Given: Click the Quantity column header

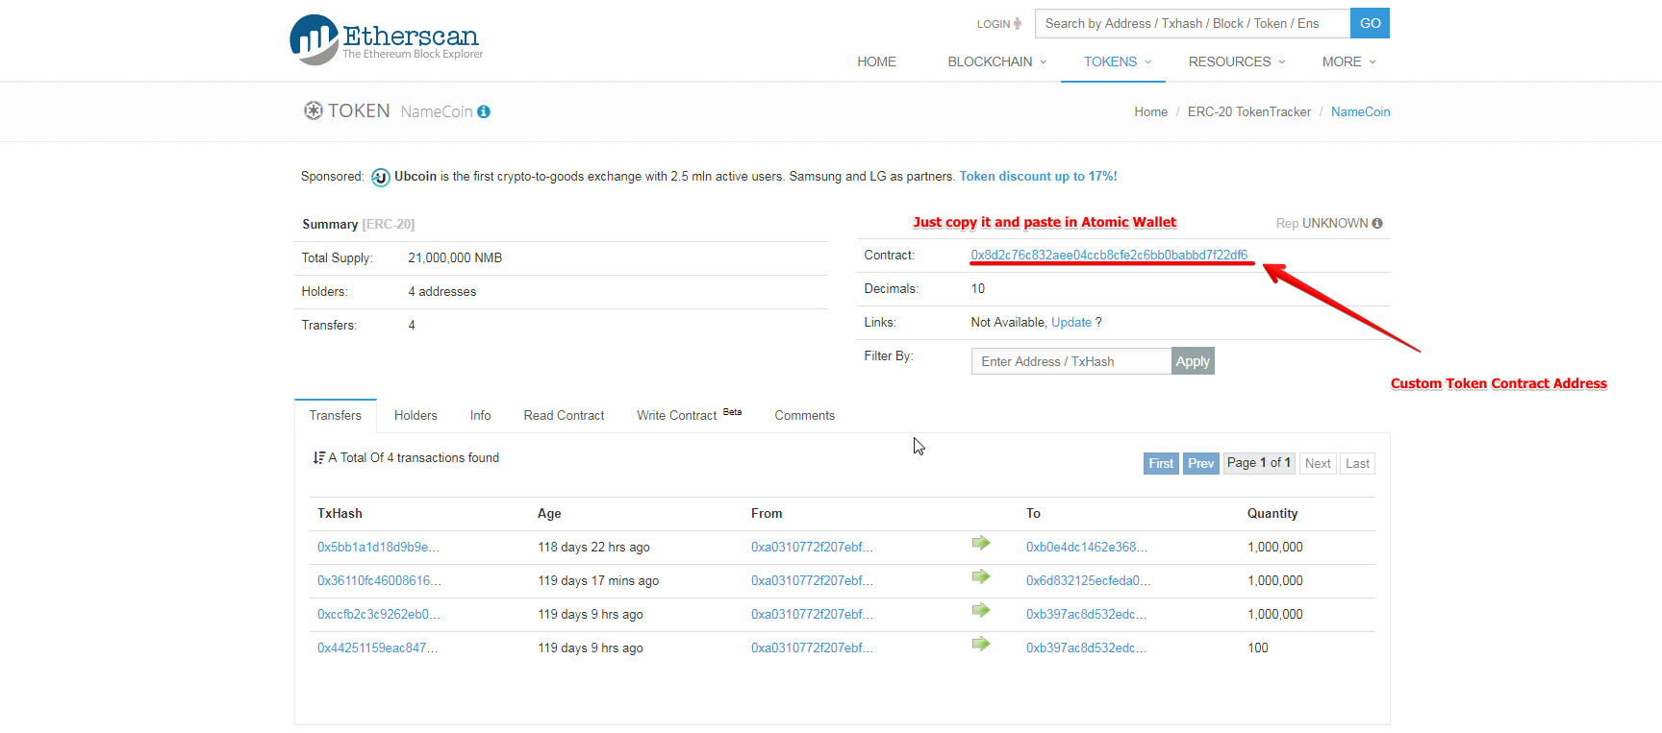Looking at the screenshot, I should pos(1272,513).
